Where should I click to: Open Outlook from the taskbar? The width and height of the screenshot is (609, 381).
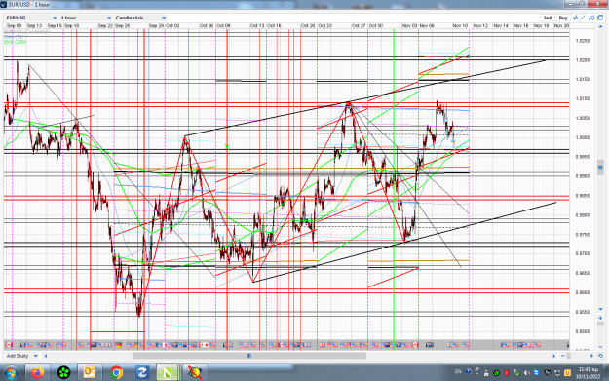[x=90, y=373]
